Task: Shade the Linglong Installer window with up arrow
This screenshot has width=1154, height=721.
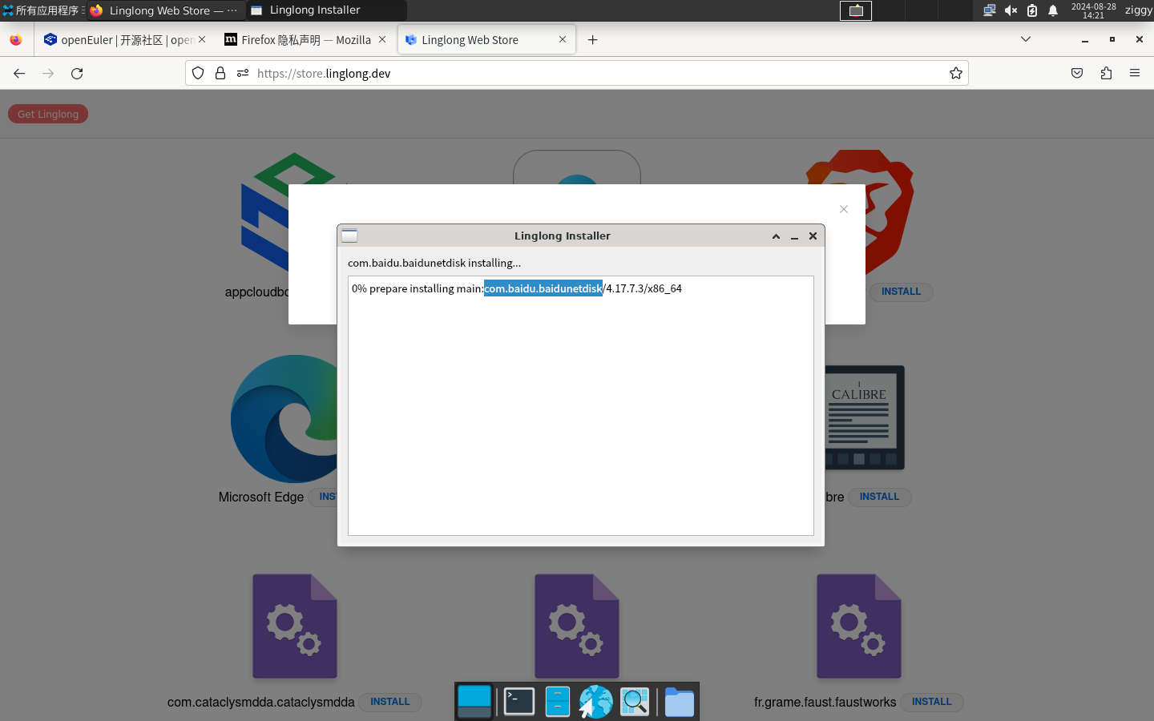Action: 776,236
